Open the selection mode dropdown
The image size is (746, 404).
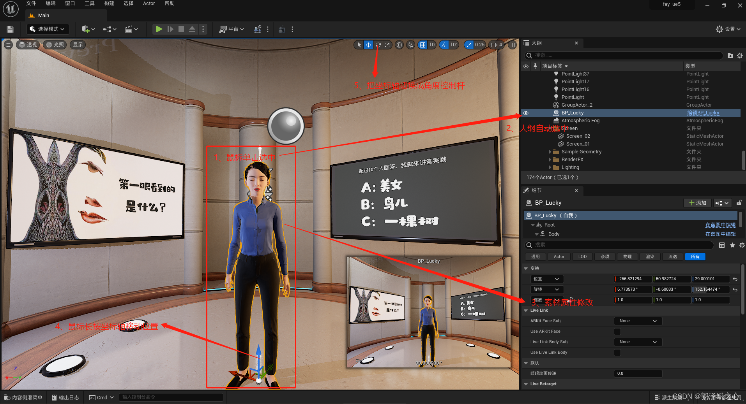48,29
